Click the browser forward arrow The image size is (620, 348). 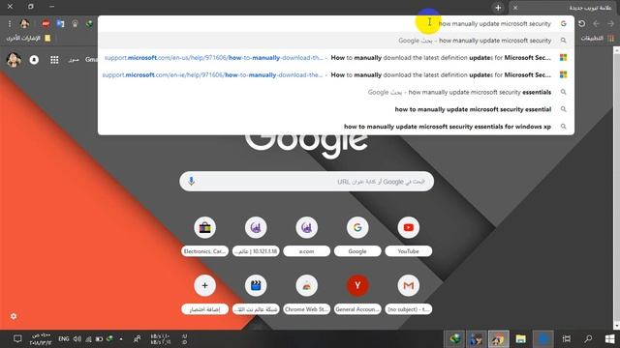(x=611, y=23)
